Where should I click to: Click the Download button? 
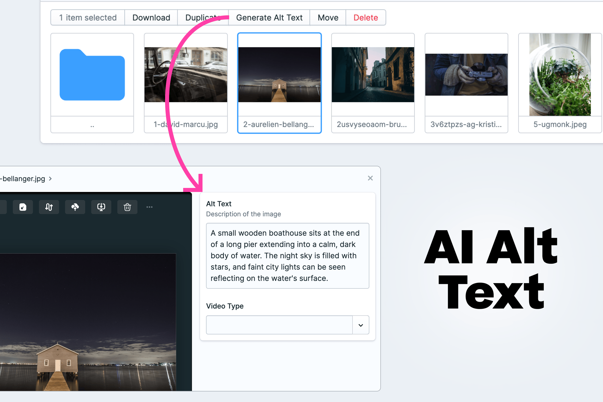tap(151, 17)
